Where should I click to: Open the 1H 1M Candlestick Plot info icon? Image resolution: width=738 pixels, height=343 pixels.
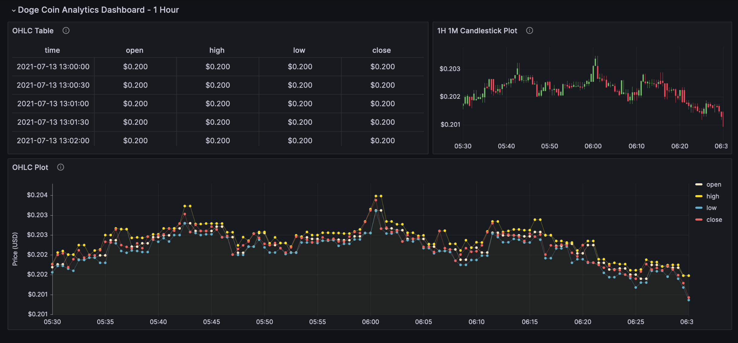coord(530,31)
